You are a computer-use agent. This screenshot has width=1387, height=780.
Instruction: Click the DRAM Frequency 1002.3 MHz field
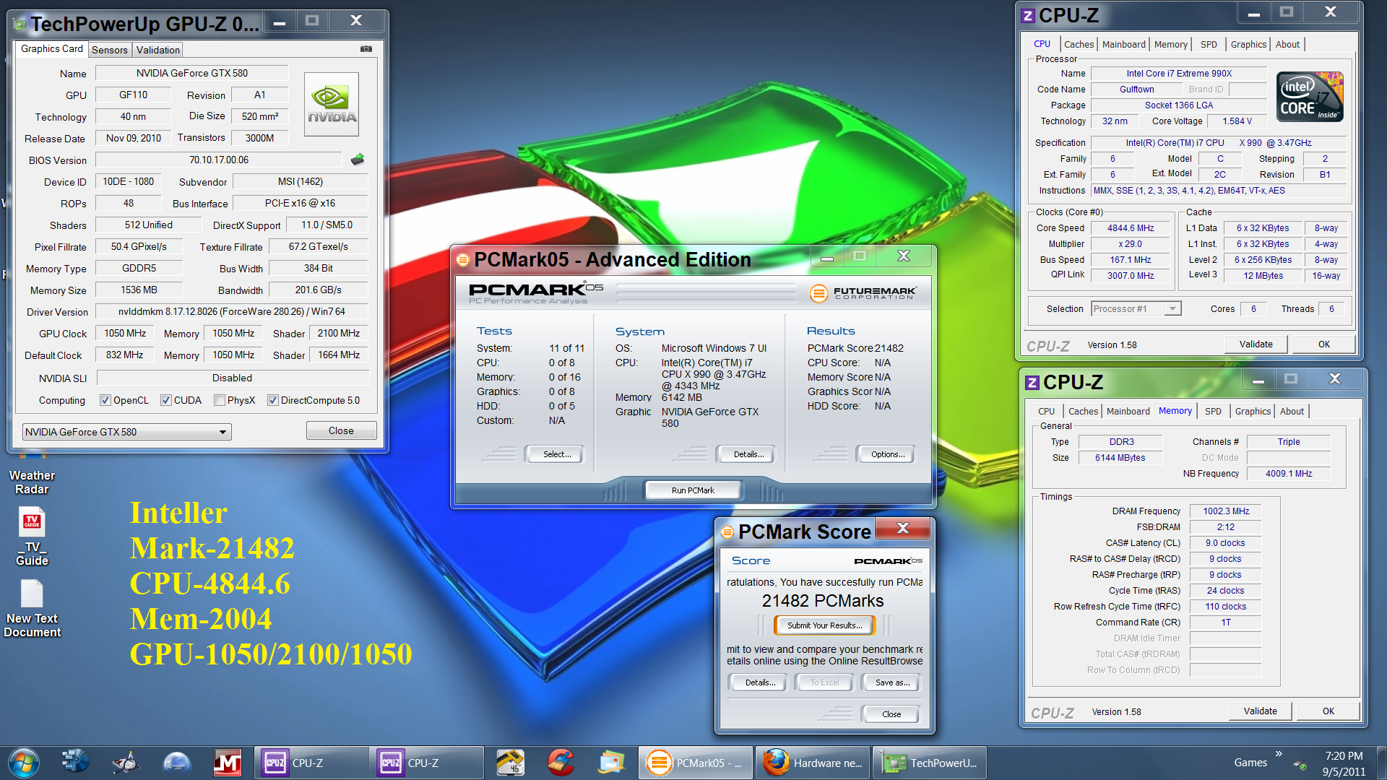point(1225,511)
